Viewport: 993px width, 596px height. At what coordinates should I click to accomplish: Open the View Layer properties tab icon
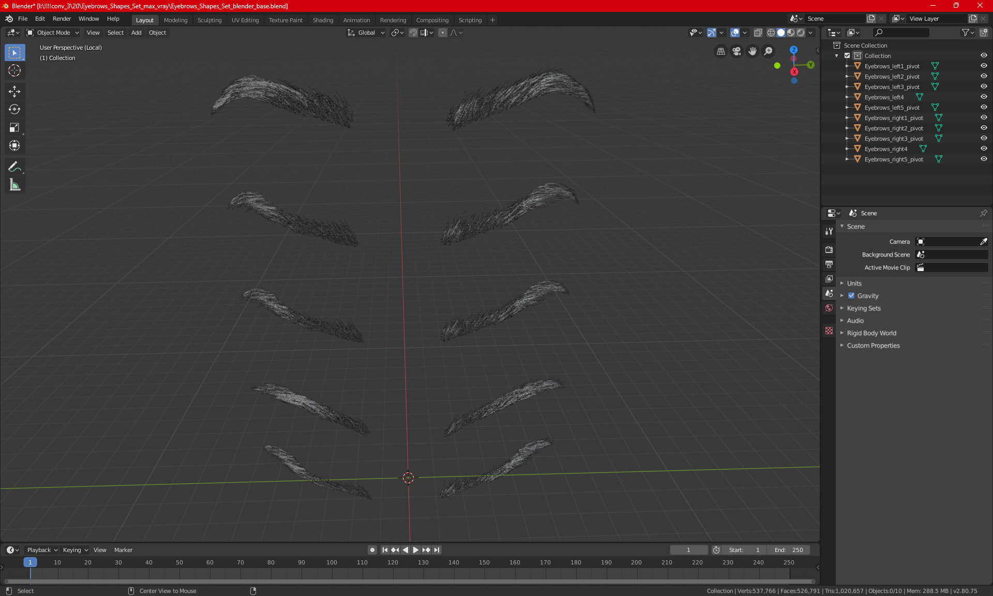point(829,278)
